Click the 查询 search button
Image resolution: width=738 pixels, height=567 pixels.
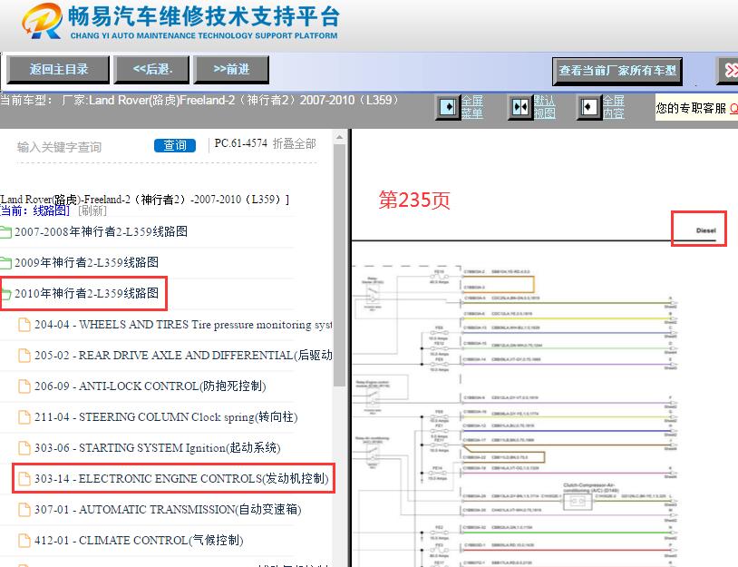coord(175,145)
